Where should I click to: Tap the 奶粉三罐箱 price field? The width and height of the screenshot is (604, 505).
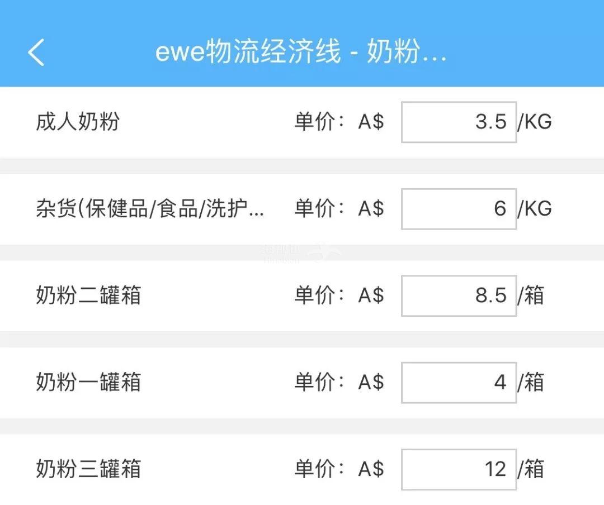click(459, 469)
